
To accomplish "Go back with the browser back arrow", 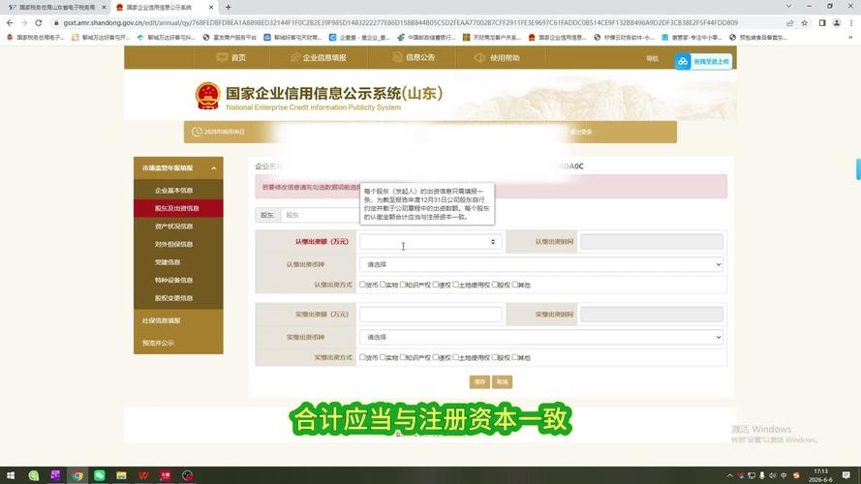I will coord(10,23).
